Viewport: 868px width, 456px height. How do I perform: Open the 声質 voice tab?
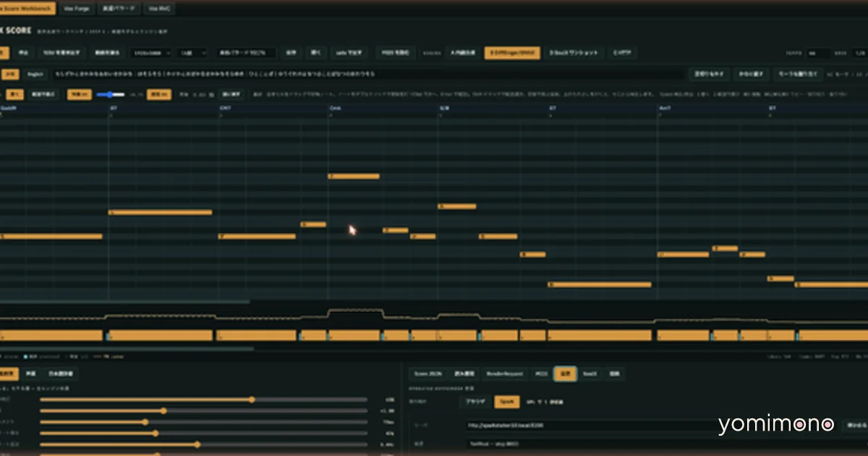(31, 374)
